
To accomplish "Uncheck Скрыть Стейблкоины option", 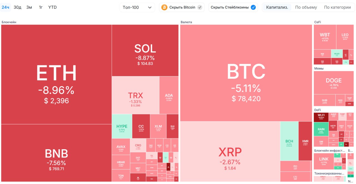I will (x=253, y=8).
